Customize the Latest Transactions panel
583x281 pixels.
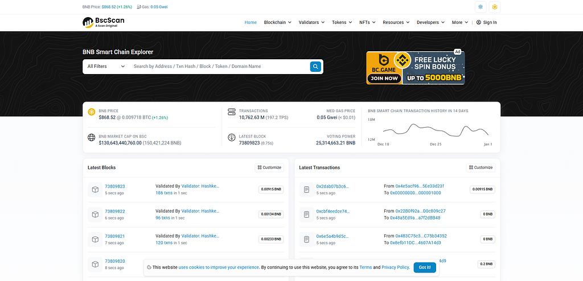coord(481,168)
